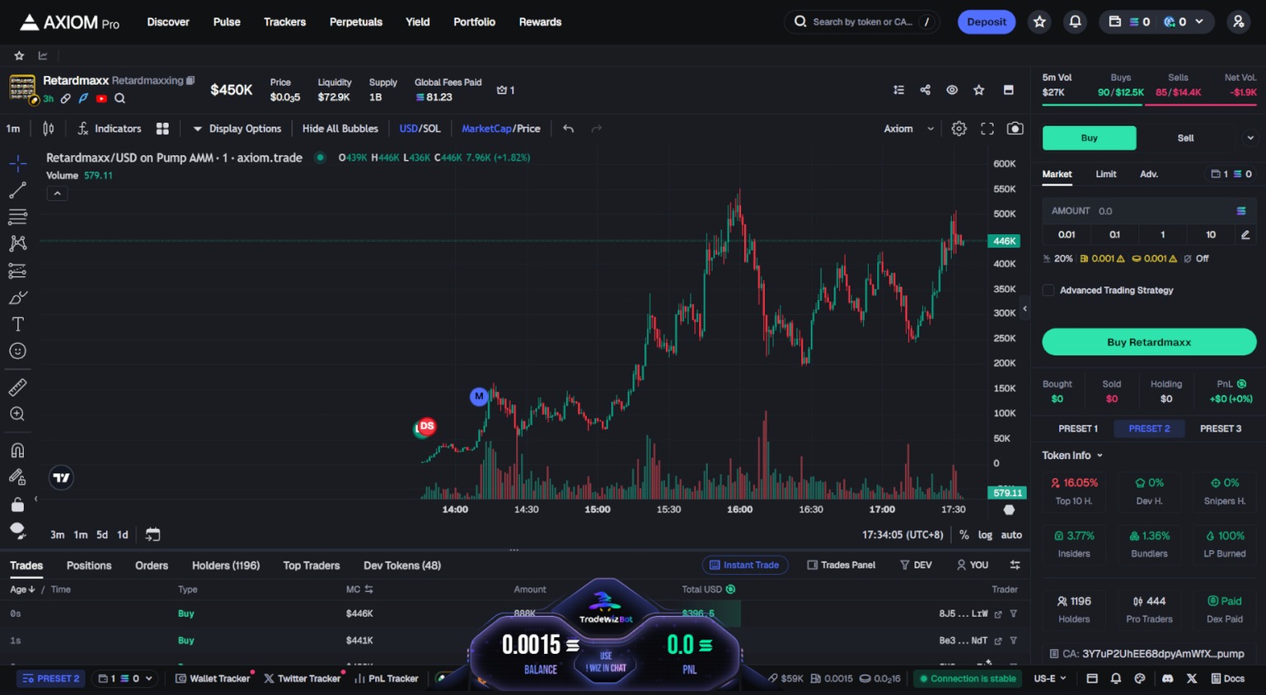Toggle MarketCap/Price chart scale
This screenshot has height=695, width=1266.
[x=501, y=129]
